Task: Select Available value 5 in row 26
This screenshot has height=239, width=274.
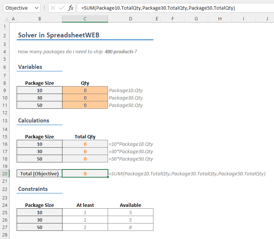Action: tap(131, 220)
